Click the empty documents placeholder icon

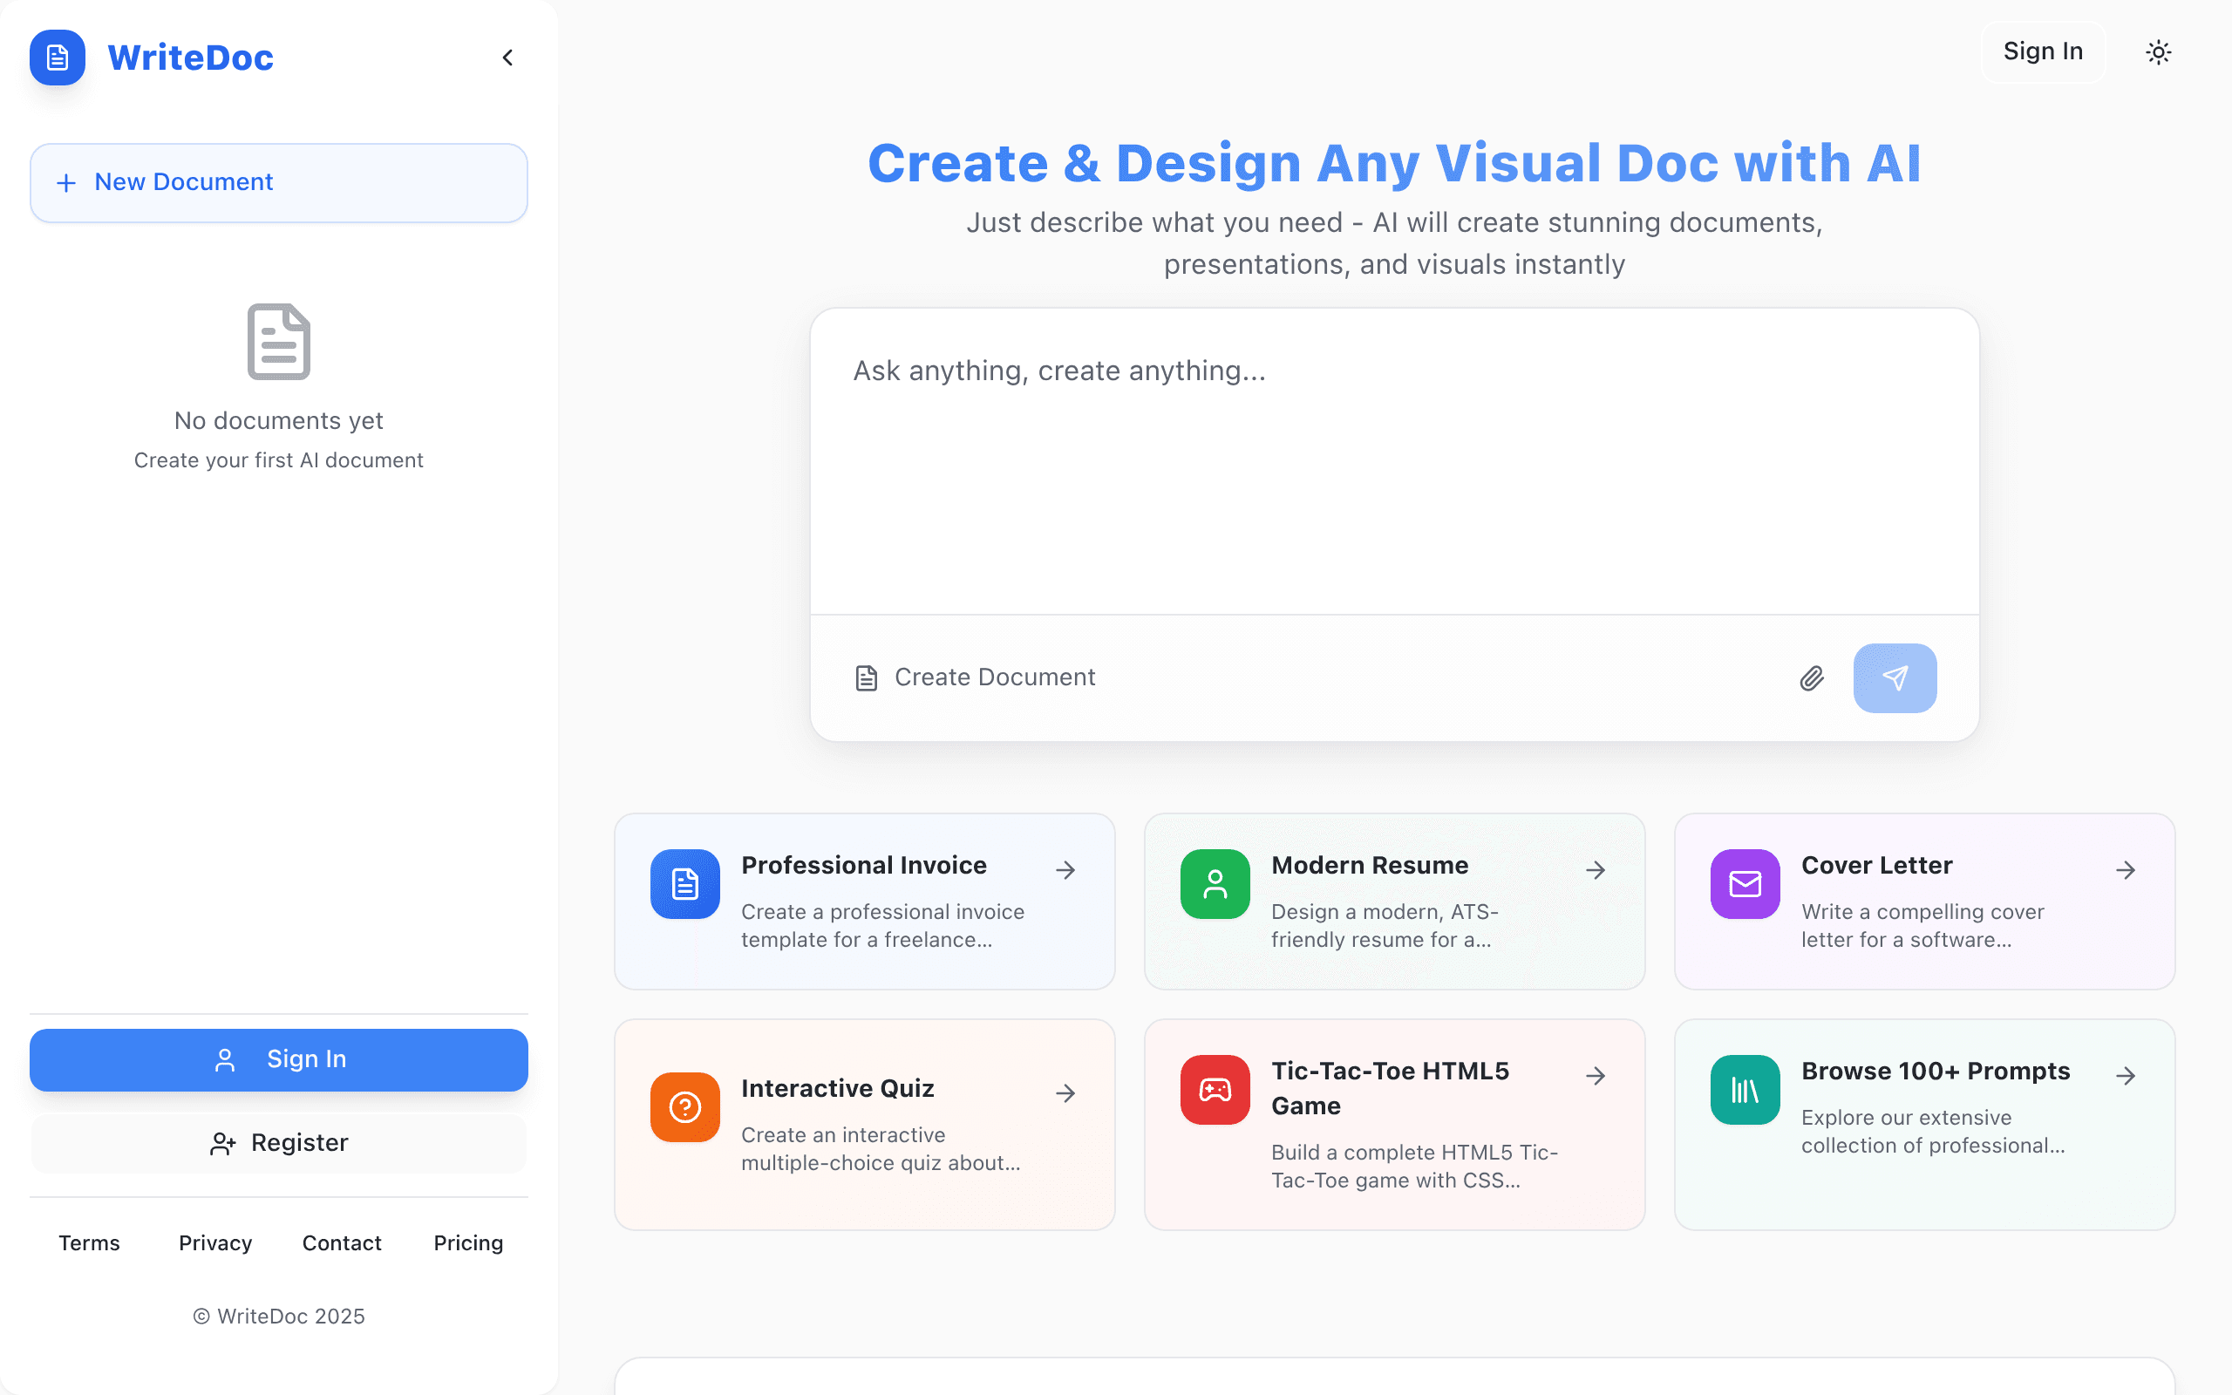pos(278,342)
